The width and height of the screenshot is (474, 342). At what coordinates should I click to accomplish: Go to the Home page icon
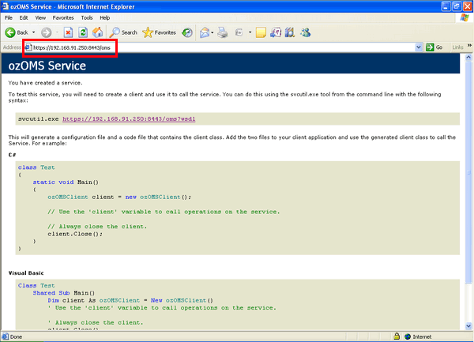[x=97, y=32]
